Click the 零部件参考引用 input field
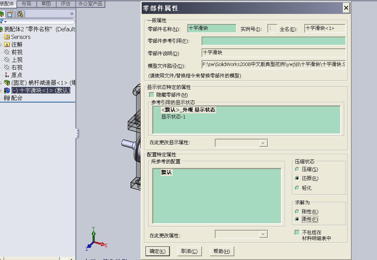Image resolution: width=377 pixels, height=260 pixels. (x=274, y=41)
